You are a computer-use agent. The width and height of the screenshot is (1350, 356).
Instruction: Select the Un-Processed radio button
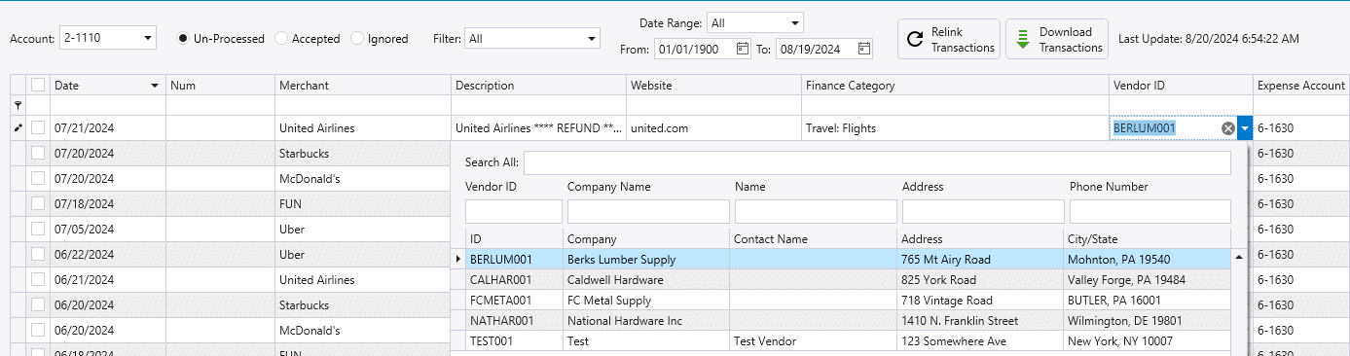[x=183, y=39]
